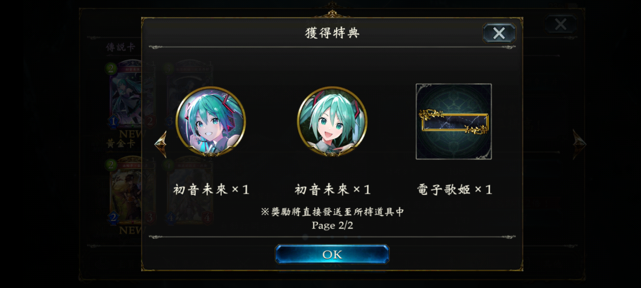The width and height of the screenshot is (641, 288).
Task: Click the 獲得特典 dialog title
Action: 332,33
